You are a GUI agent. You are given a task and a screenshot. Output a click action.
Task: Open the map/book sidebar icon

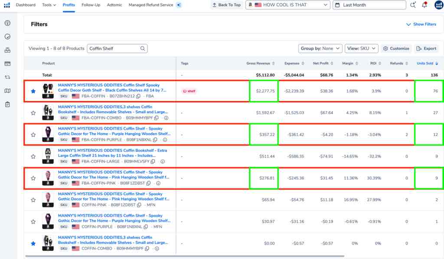tap(8, 91)
